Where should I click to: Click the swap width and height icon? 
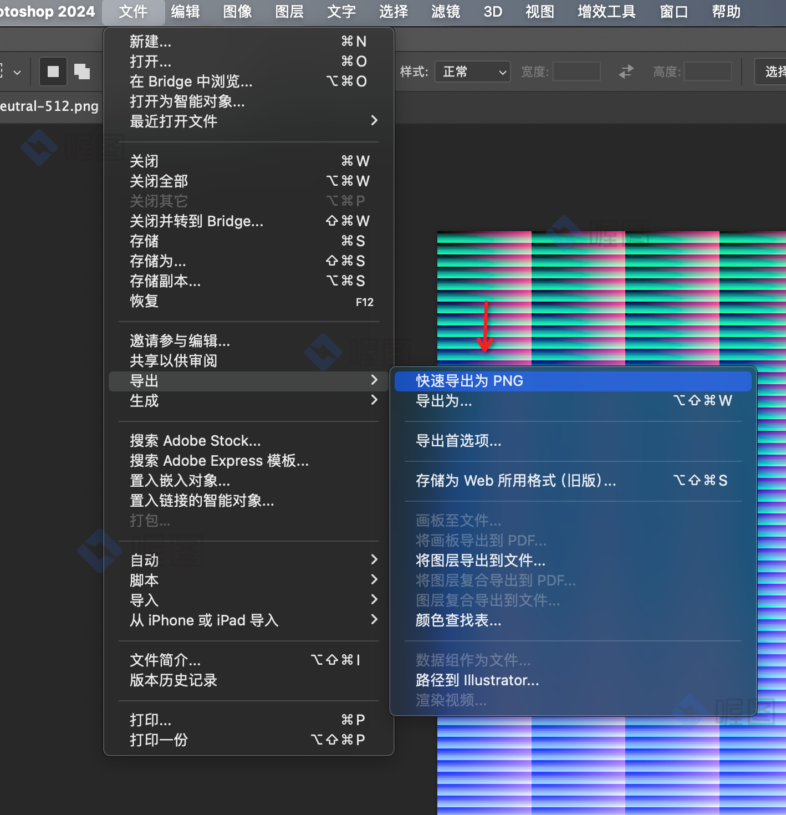point(626,72)
